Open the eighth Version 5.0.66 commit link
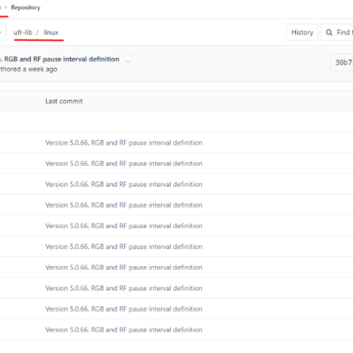Viewport: 353px width, 353px height. pyautogui.click(x=124, y=288)
